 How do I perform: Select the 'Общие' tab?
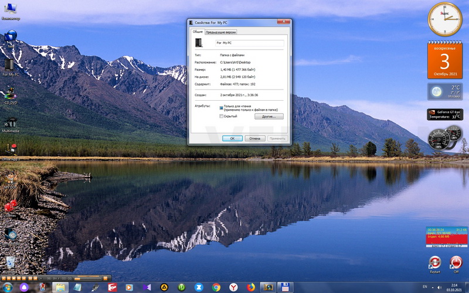coord(198,32)
